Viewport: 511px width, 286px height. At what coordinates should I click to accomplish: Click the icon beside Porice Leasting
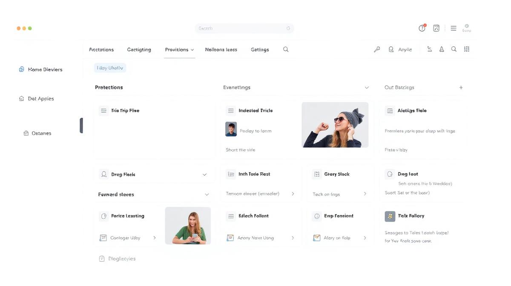point(103,216)
